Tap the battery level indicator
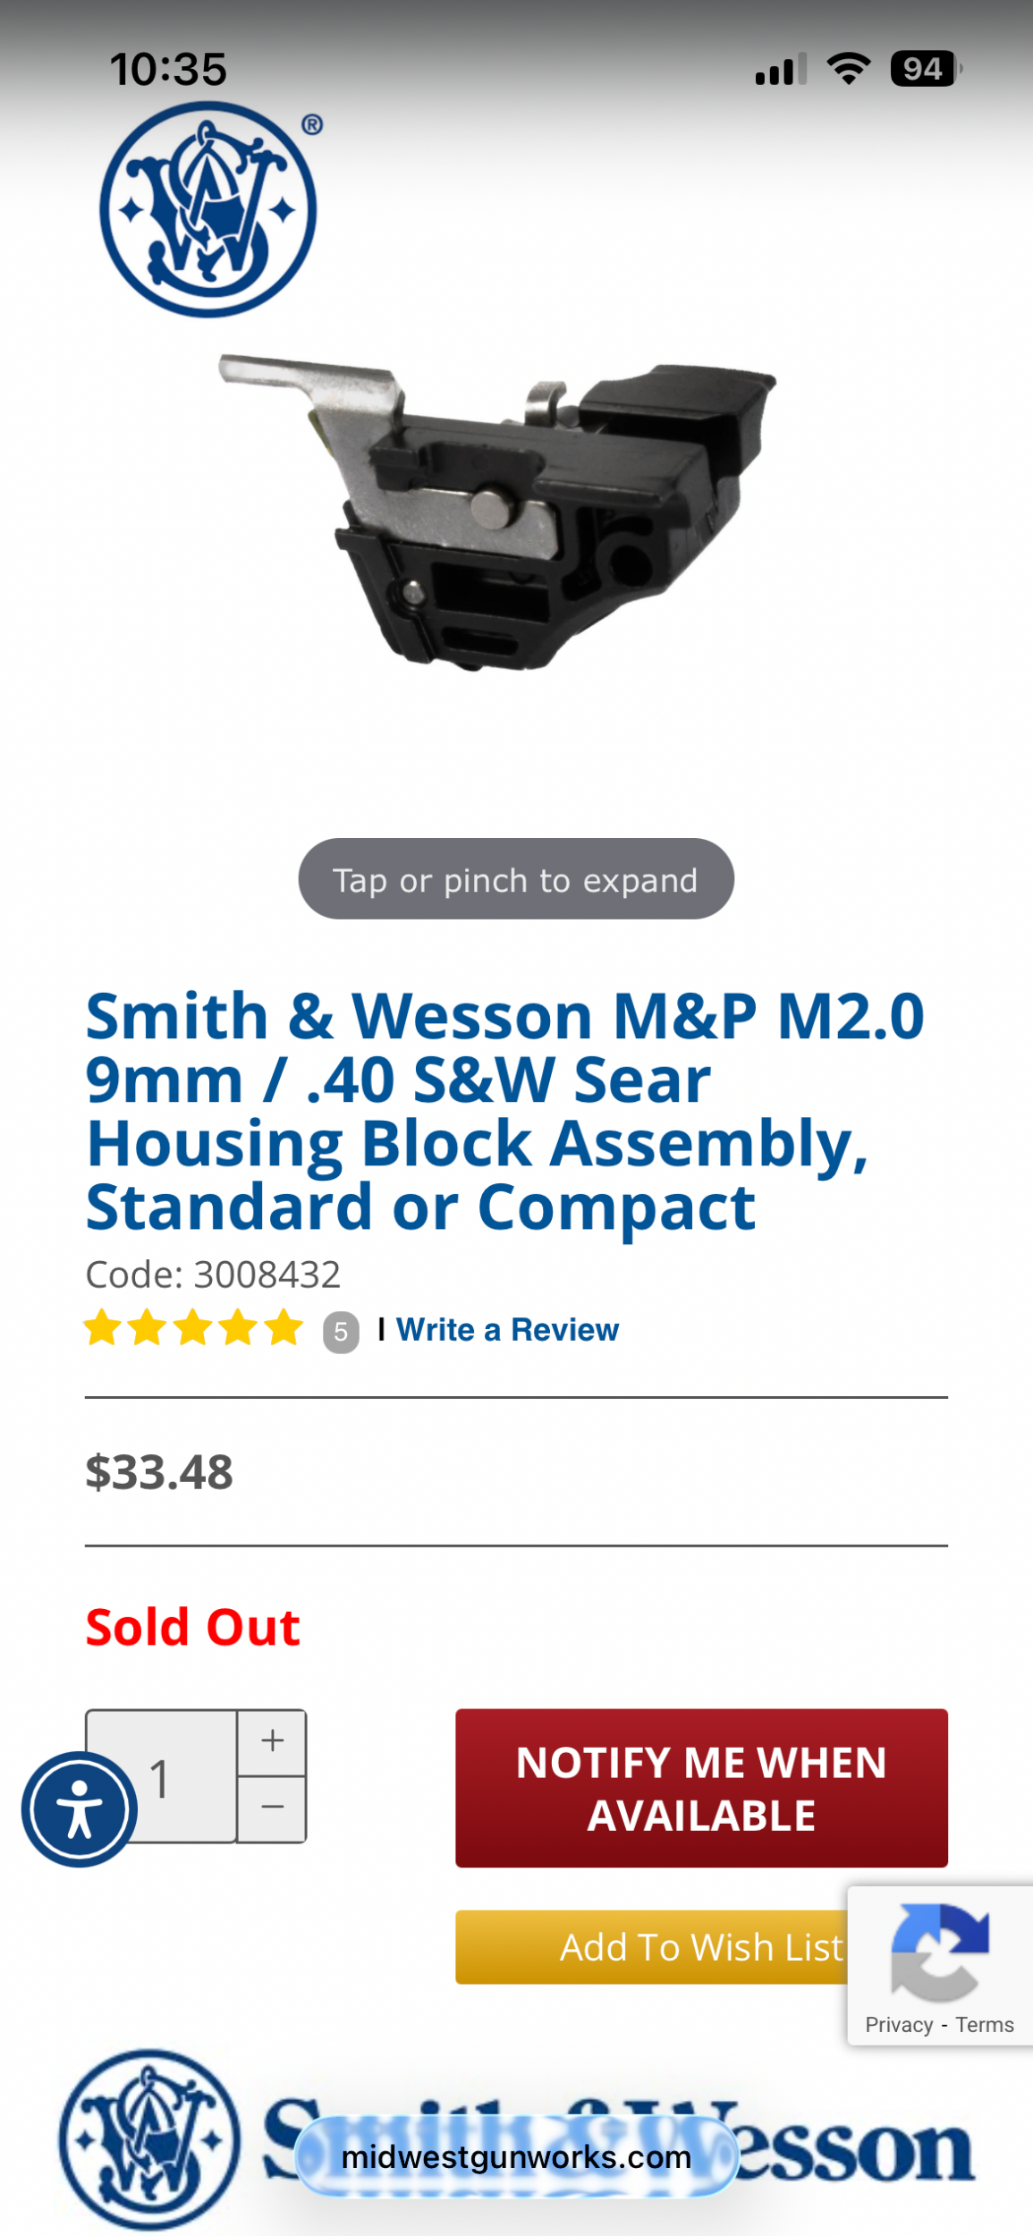Screen dimensions: 1033x2236 (x=925, y=69)
